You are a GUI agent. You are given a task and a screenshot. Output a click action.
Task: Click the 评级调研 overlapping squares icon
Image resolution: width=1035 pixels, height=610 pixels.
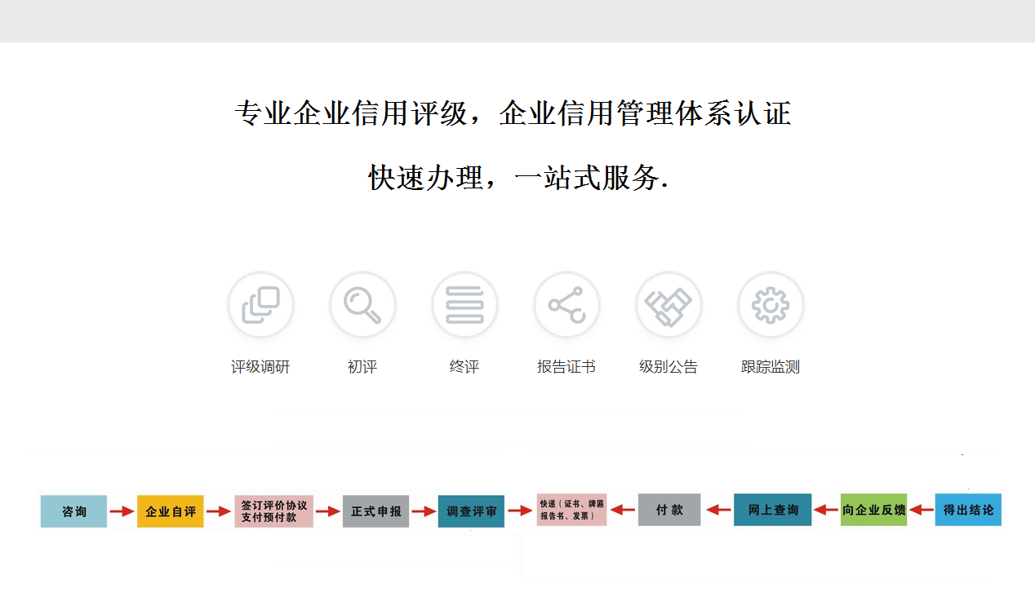point(260,305)
